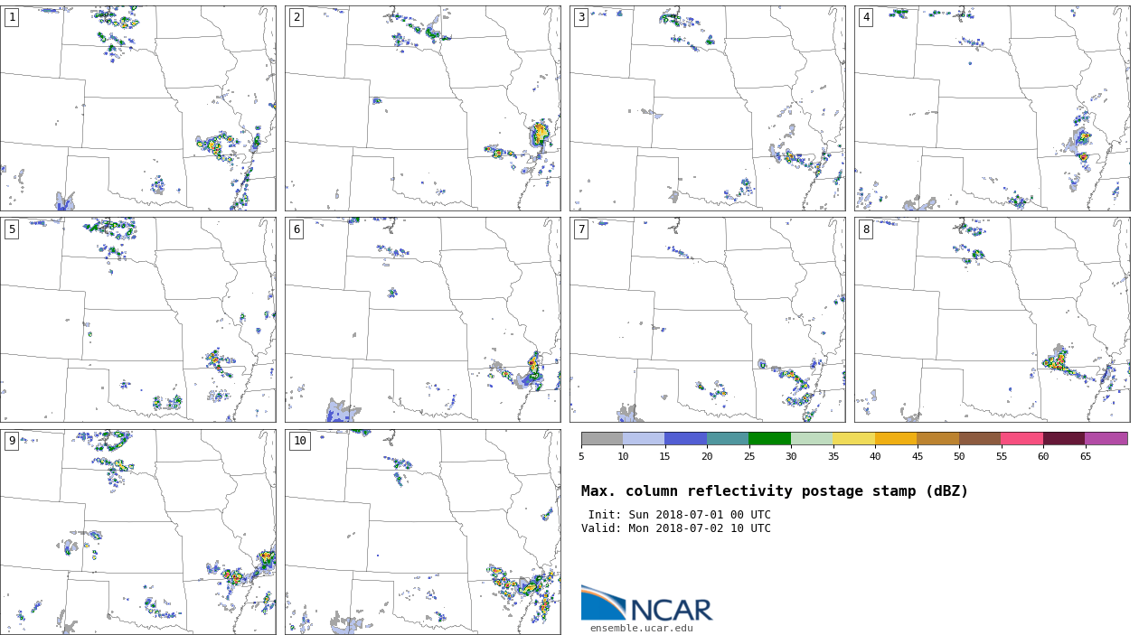The image size is (1139, 635).
Task: Open ensemble member 9 map panel
Action: coord(137,532)
